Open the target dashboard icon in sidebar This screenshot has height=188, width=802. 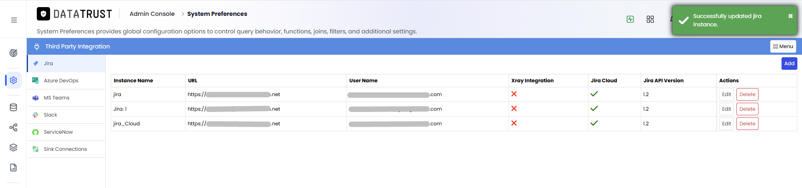(13, 53)
